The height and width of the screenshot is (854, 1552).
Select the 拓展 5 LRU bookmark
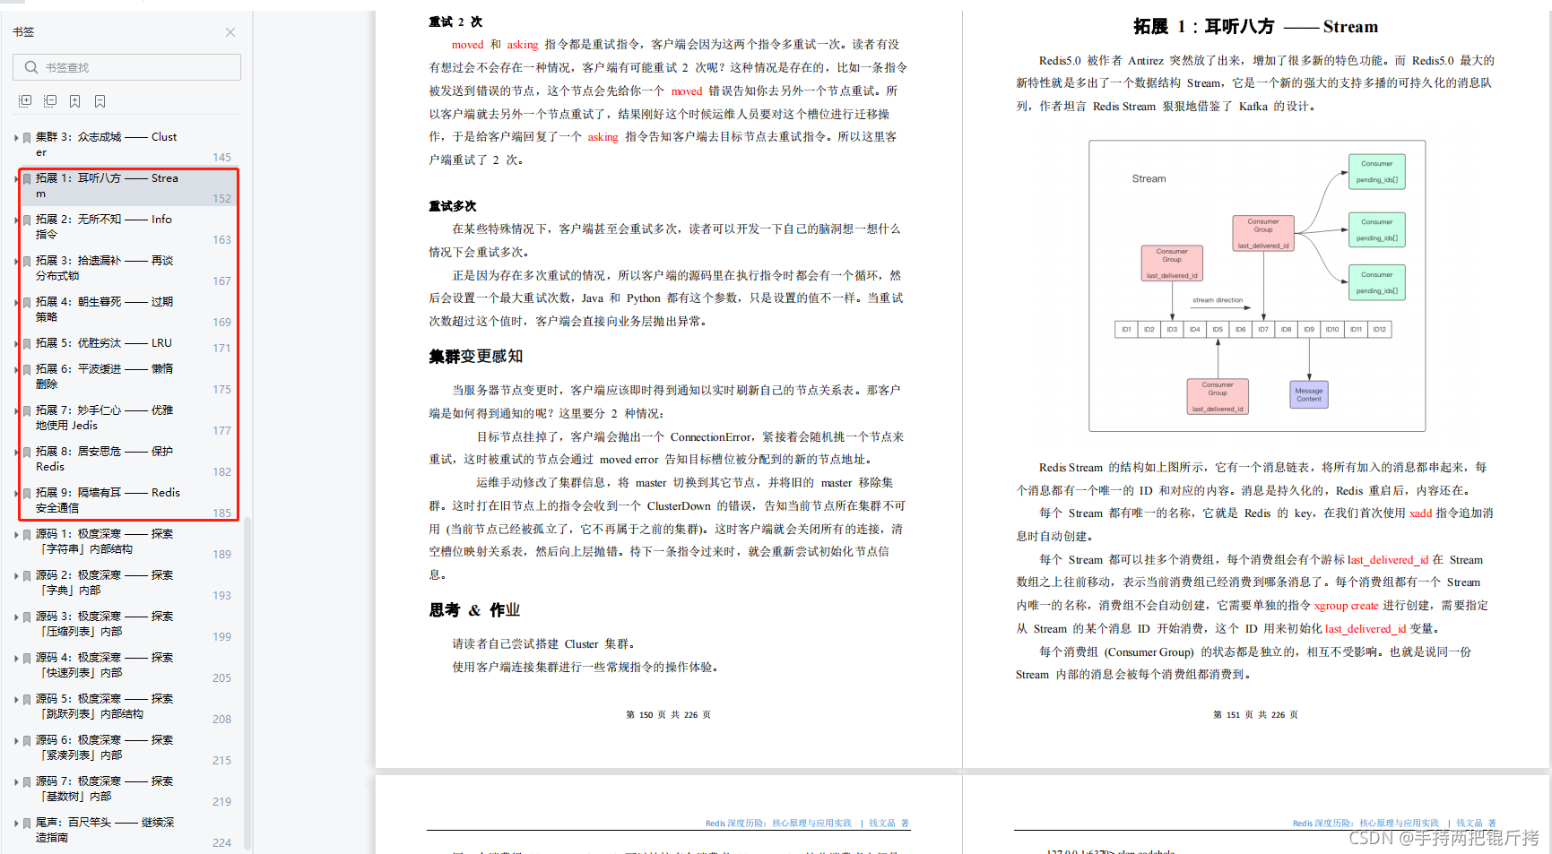coord(99,342)
